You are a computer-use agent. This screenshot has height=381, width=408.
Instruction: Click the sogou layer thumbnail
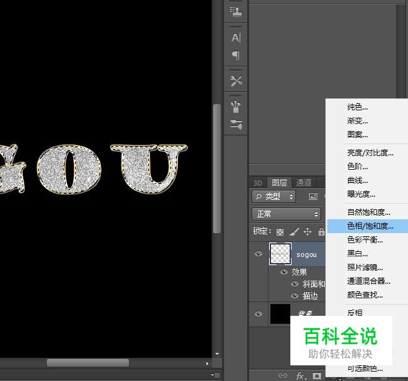(280, 254)
